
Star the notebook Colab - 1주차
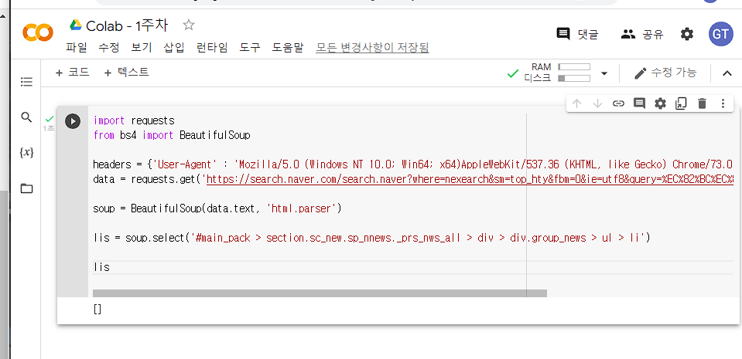189,25
